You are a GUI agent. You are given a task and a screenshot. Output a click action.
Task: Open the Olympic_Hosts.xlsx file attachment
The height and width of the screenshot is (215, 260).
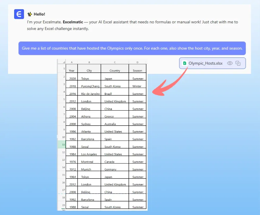[x=205, y=63]
